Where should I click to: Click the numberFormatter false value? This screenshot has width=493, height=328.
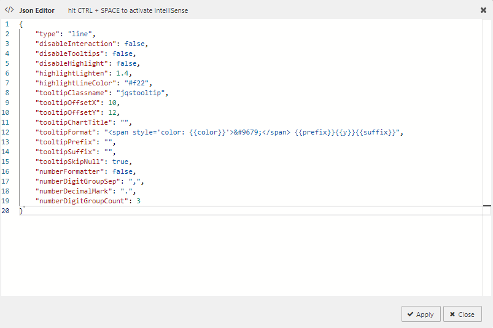(x=125, y=172)
